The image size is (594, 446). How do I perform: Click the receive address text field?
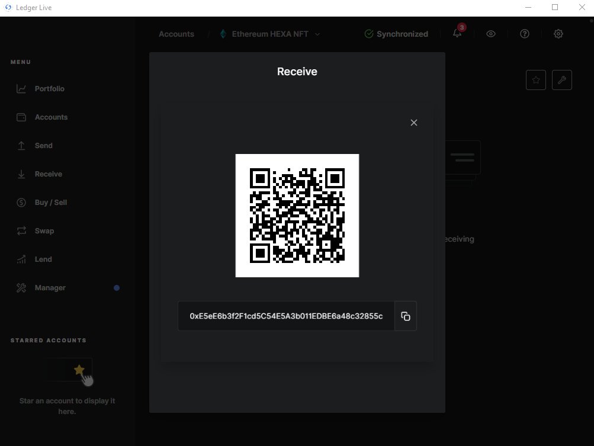click(286, 316)
